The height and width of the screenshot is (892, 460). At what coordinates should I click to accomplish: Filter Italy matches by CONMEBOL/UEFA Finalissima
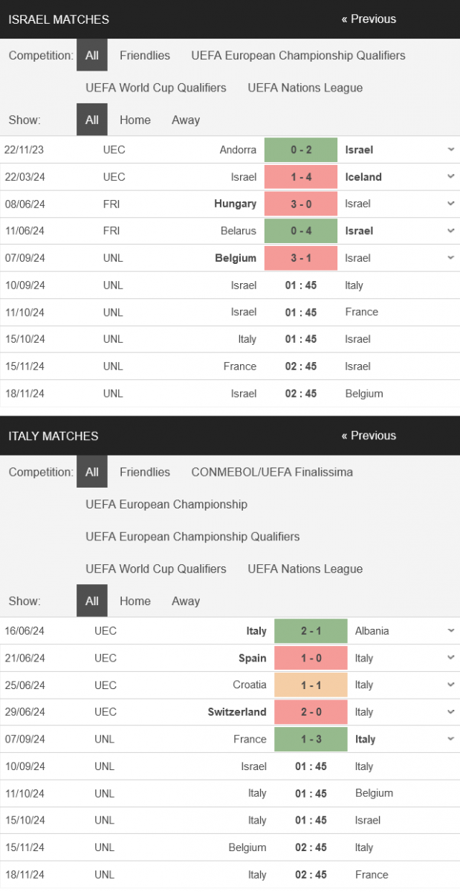pyautogui.click(x=272, y=472)
